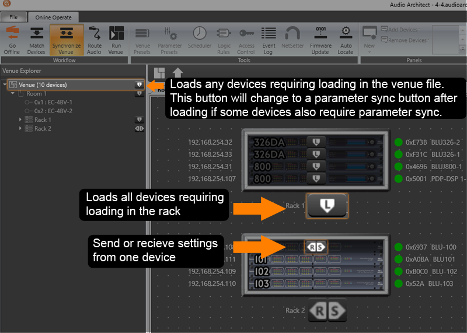Viewport: 467px width, 333px height.
Task: Toggle the Synchronize Venue button
Action: [67, 40]
